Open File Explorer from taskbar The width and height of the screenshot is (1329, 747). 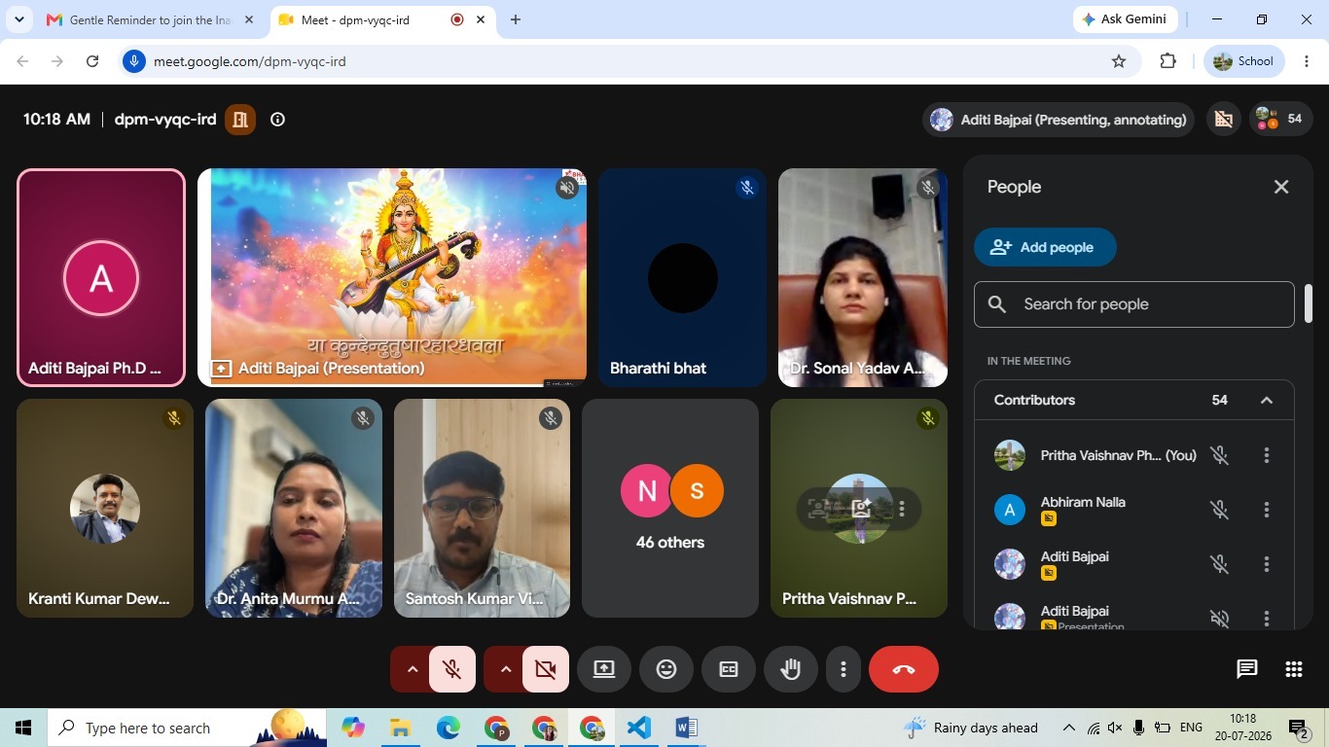click(x=401, y=728)
